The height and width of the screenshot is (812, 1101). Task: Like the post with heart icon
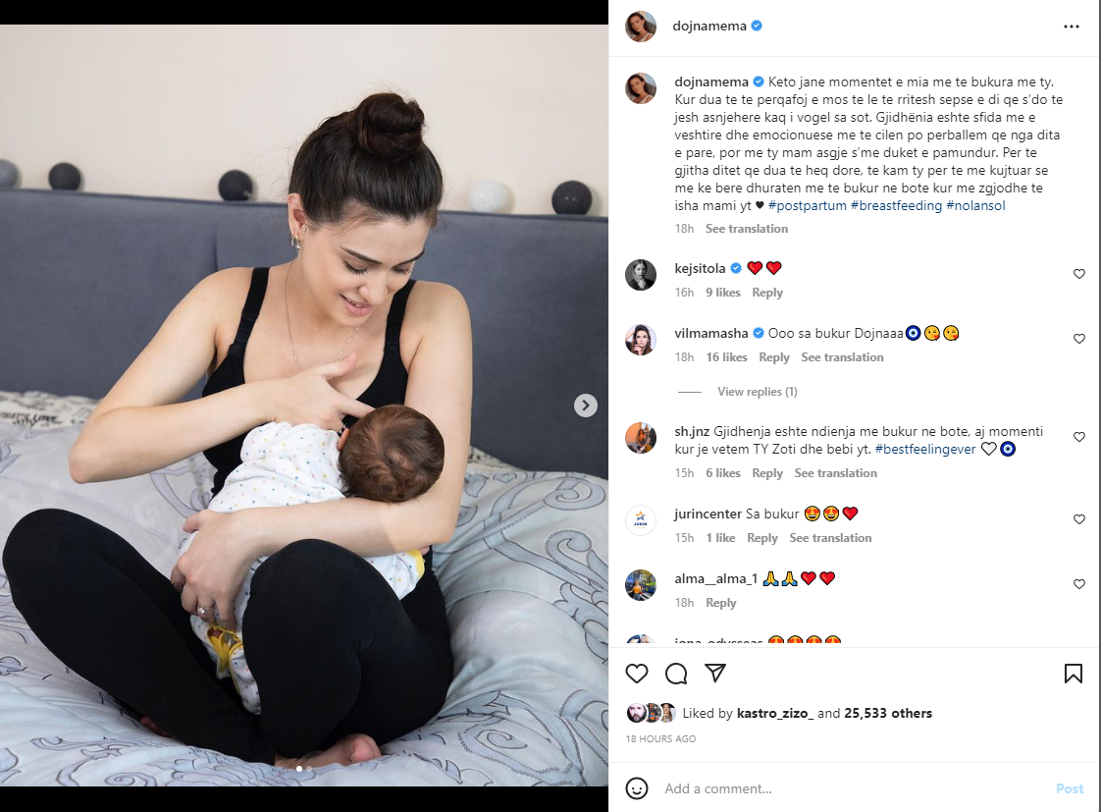[637, 674]
